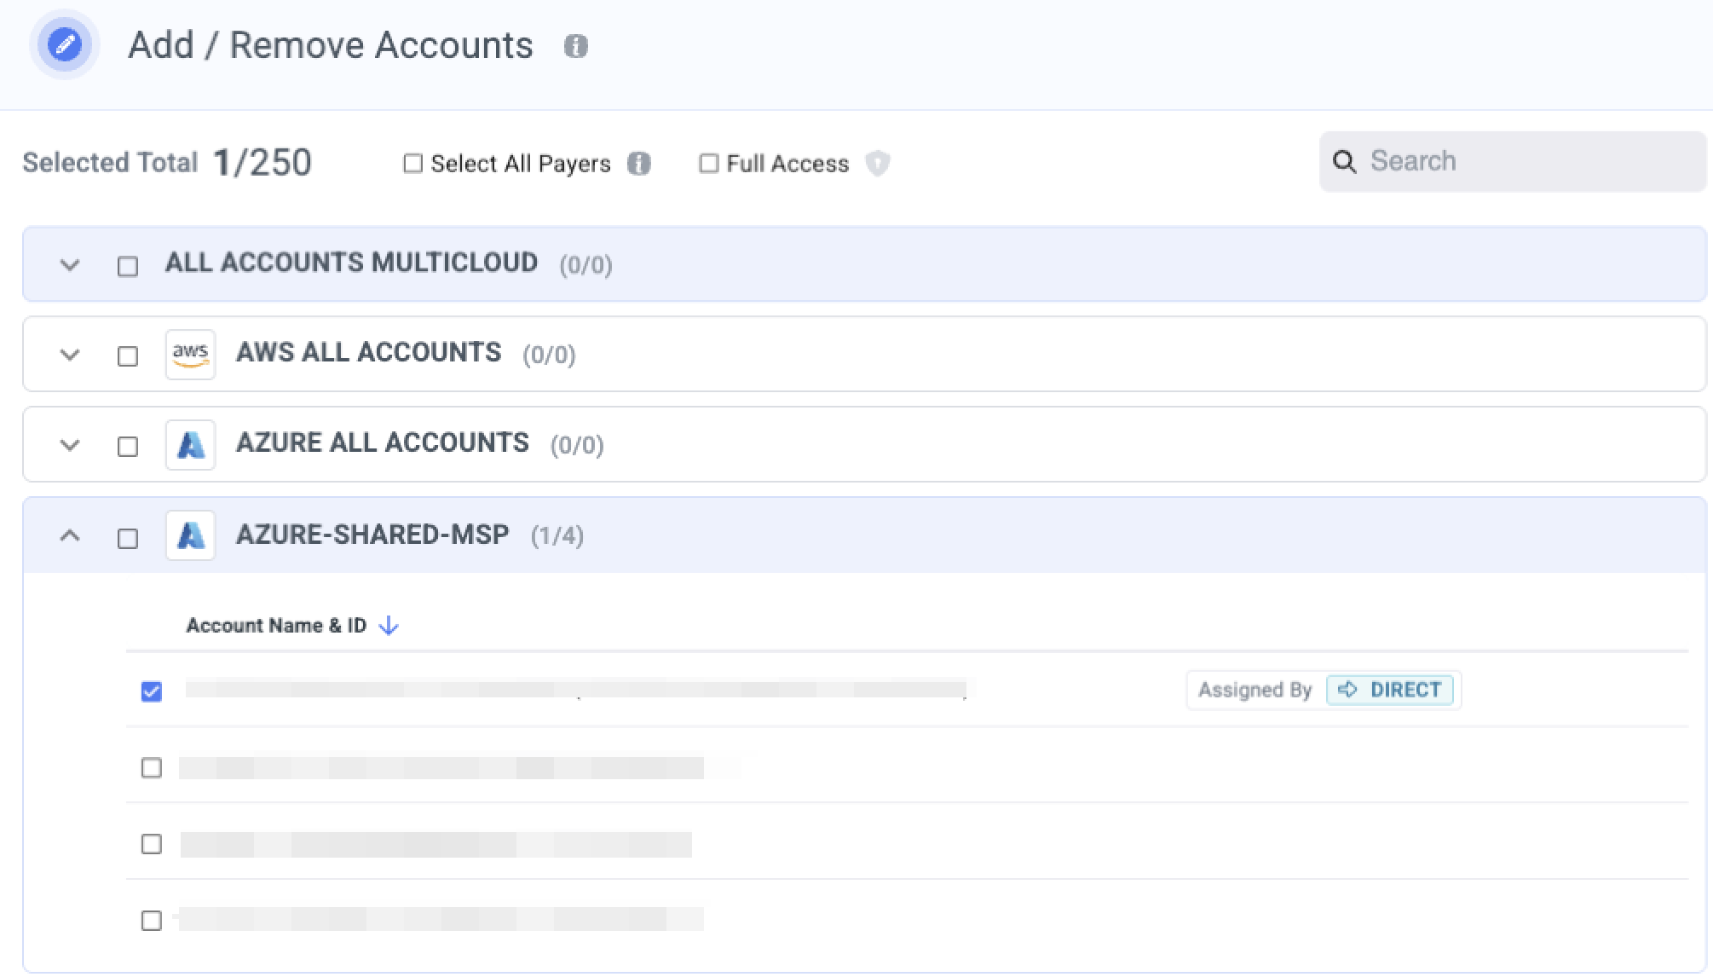Focus the Search input field
Image resolution: width=1713 pixels, height=977 pixels.
coord(1526,162)
